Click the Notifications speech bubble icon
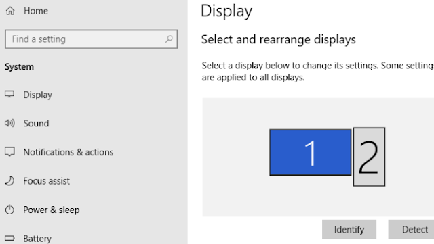Screen dimensions: 434x244 click(x=9, y=152)
